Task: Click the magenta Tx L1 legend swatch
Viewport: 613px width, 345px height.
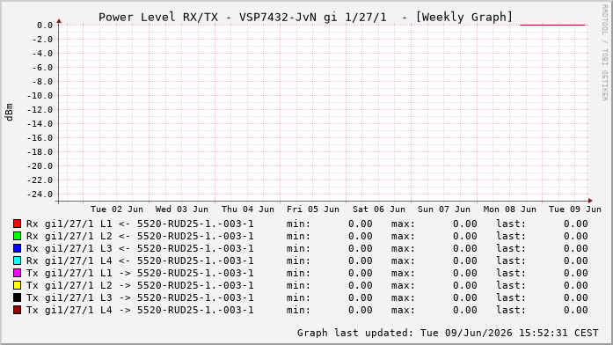Action: tap(17, 273)
